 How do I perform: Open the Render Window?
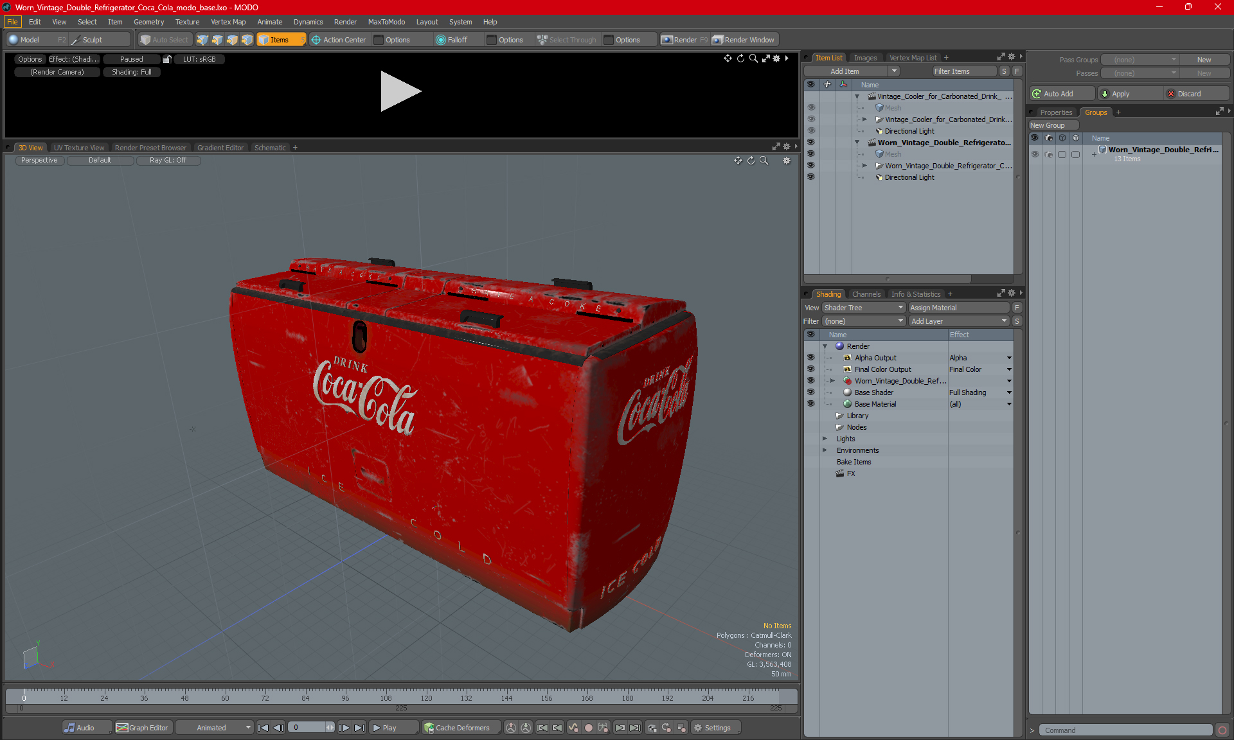[x=744, y=40]
